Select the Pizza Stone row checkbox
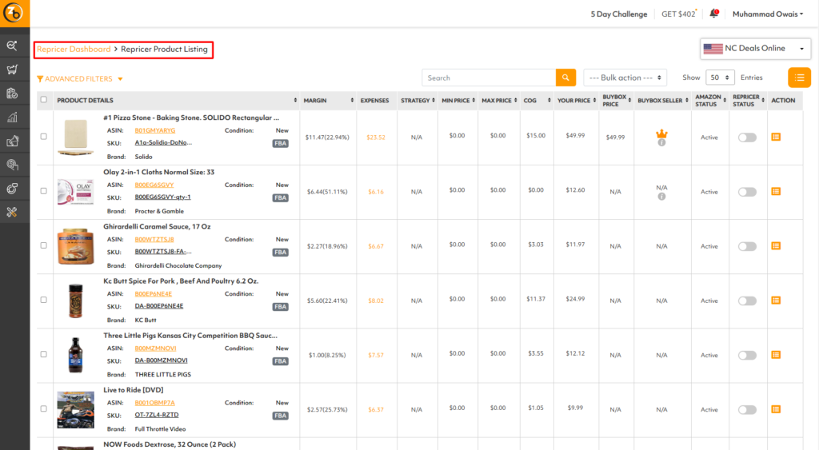This screenshot has width=819, height=450. pyautogui.click(x=44, y=136)
